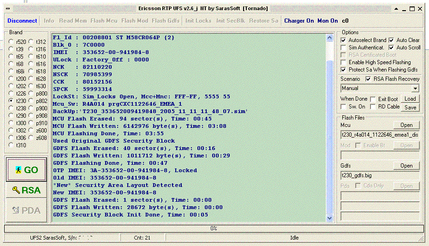Click Open button for Mcu flash file
This screenshot has height=246, width=429.
(x=406, y=125)
